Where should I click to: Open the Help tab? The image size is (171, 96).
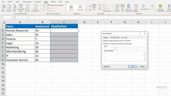[67, 2]
